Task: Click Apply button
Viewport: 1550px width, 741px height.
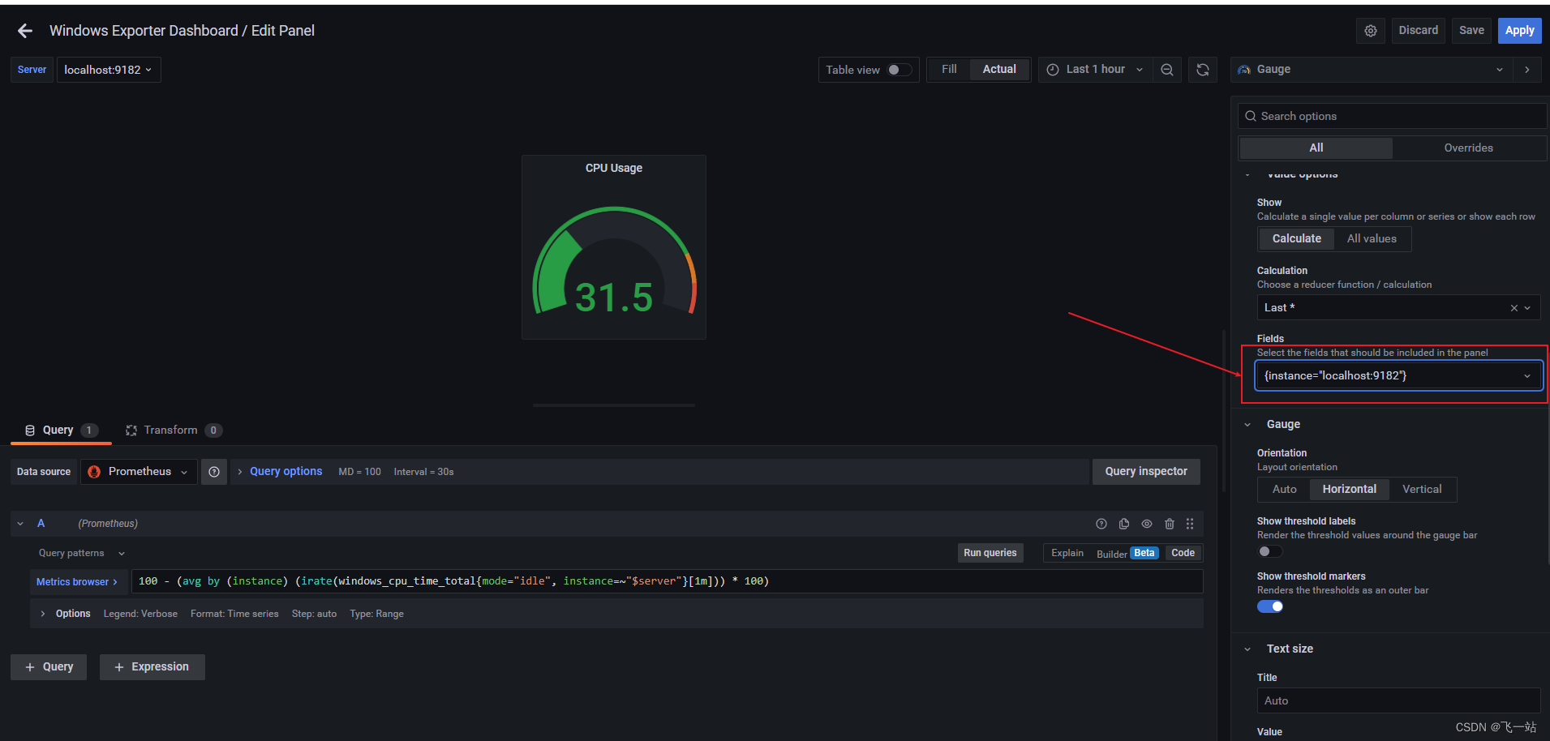Action: [x=1519, y=31]
